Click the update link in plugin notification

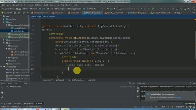click(179, 97)
